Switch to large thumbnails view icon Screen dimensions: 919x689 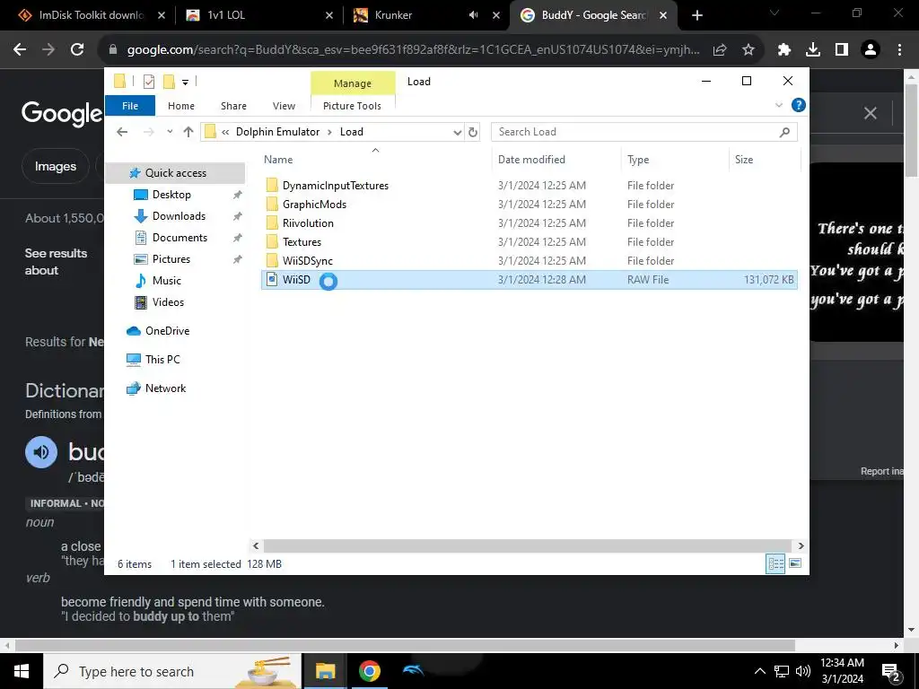[x=795, y=563]
